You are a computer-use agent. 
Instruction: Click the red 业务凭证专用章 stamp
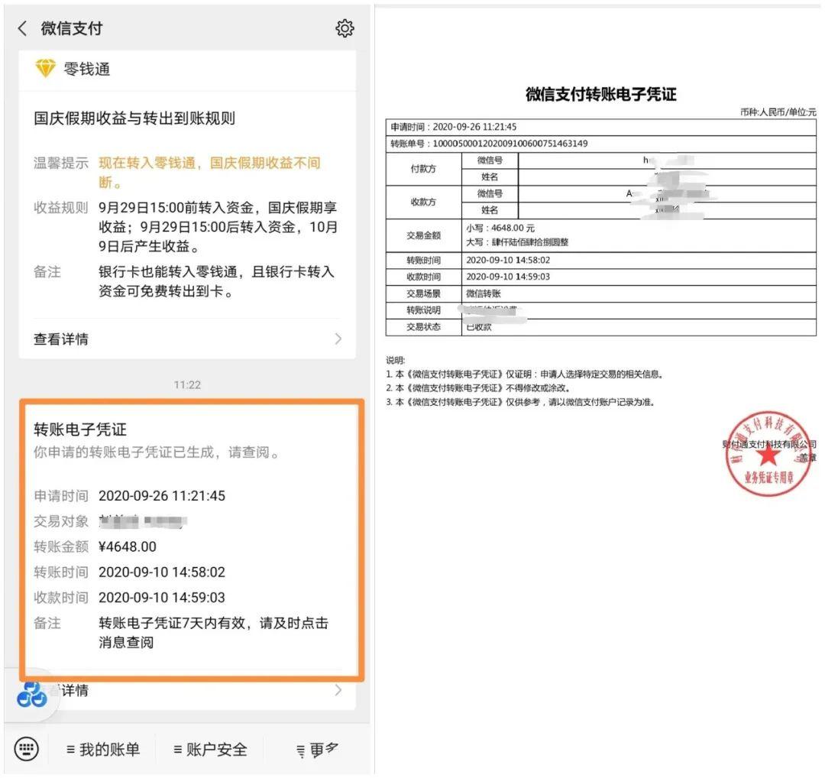point(768,454)
